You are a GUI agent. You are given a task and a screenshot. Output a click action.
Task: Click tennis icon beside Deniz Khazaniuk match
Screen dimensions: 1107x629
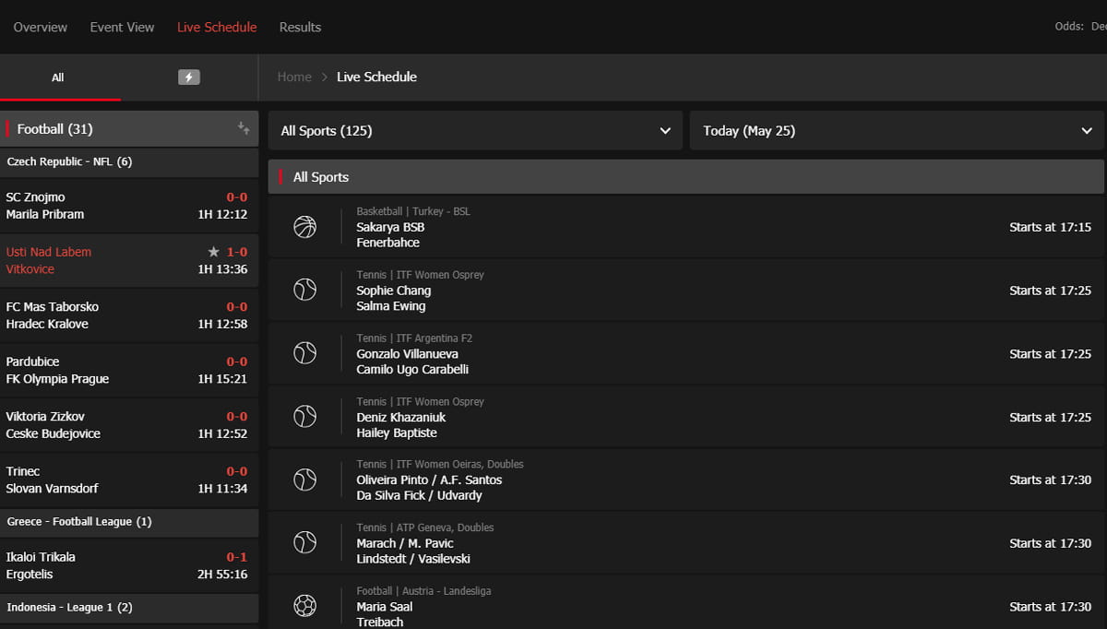pos(304,417)
